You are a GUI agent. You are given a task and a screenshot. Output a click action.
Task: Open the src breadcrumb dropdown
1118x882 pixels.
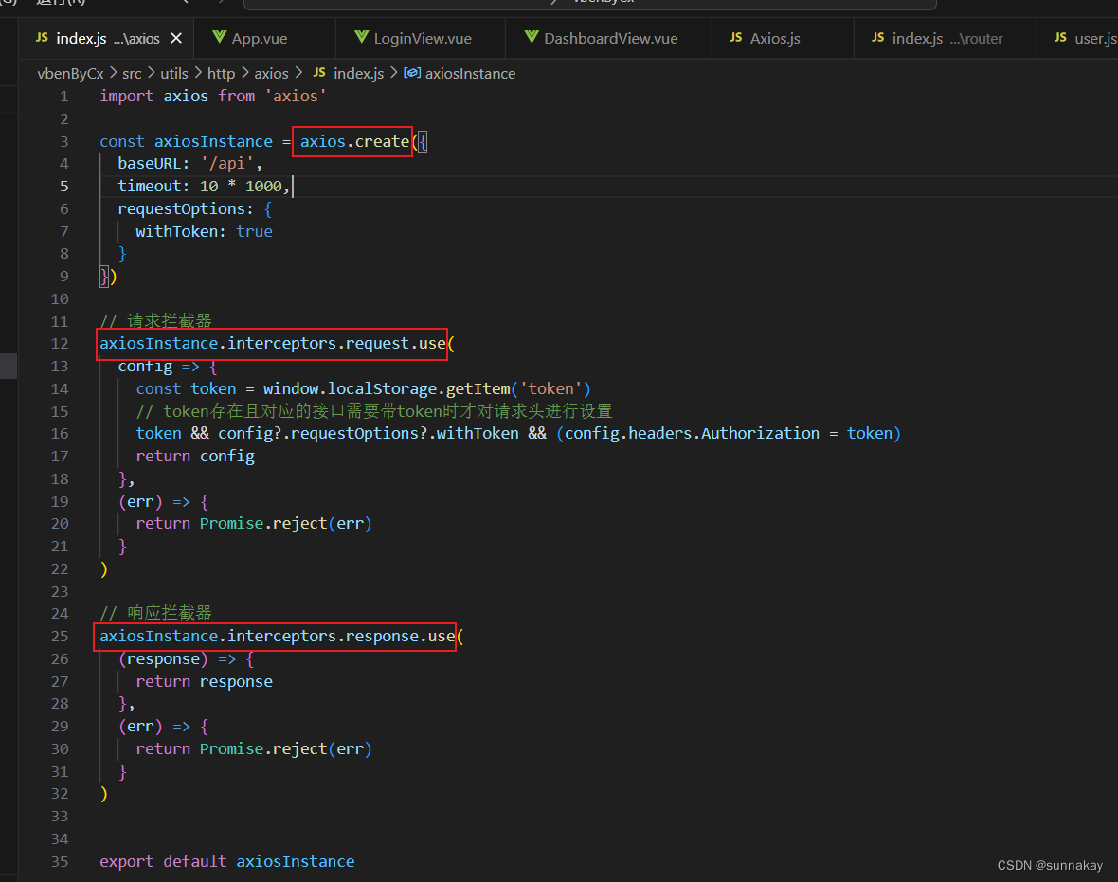[132, 73]
